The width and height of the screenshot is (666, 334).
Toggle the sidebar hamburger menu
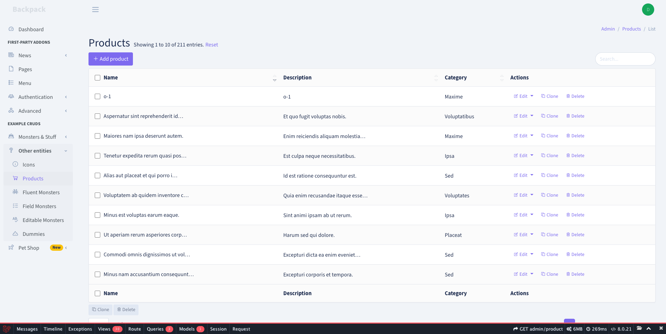point(95,10)
